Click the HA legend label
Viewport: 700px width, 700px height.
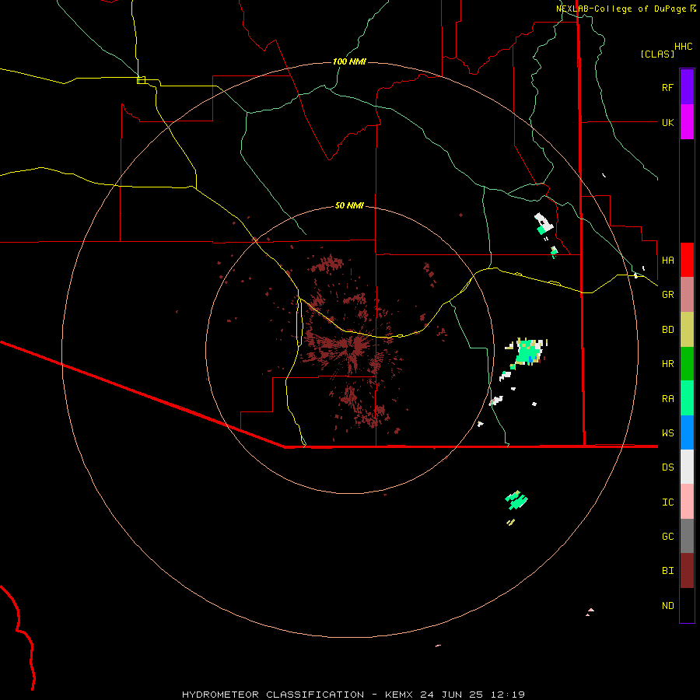click(x=667, y=260)
